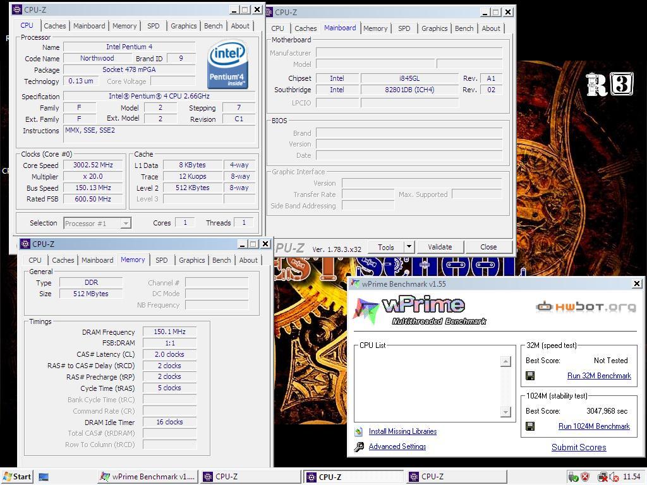
Task: Select the active middle CPU-Z taskbar button
Action: pos(354,477)
